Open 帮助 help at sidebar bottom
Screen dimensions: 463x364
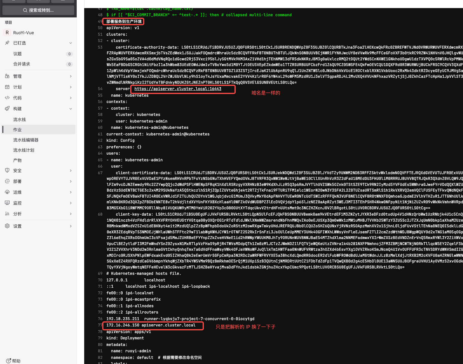pyautogui.click(x=14, y=361)
